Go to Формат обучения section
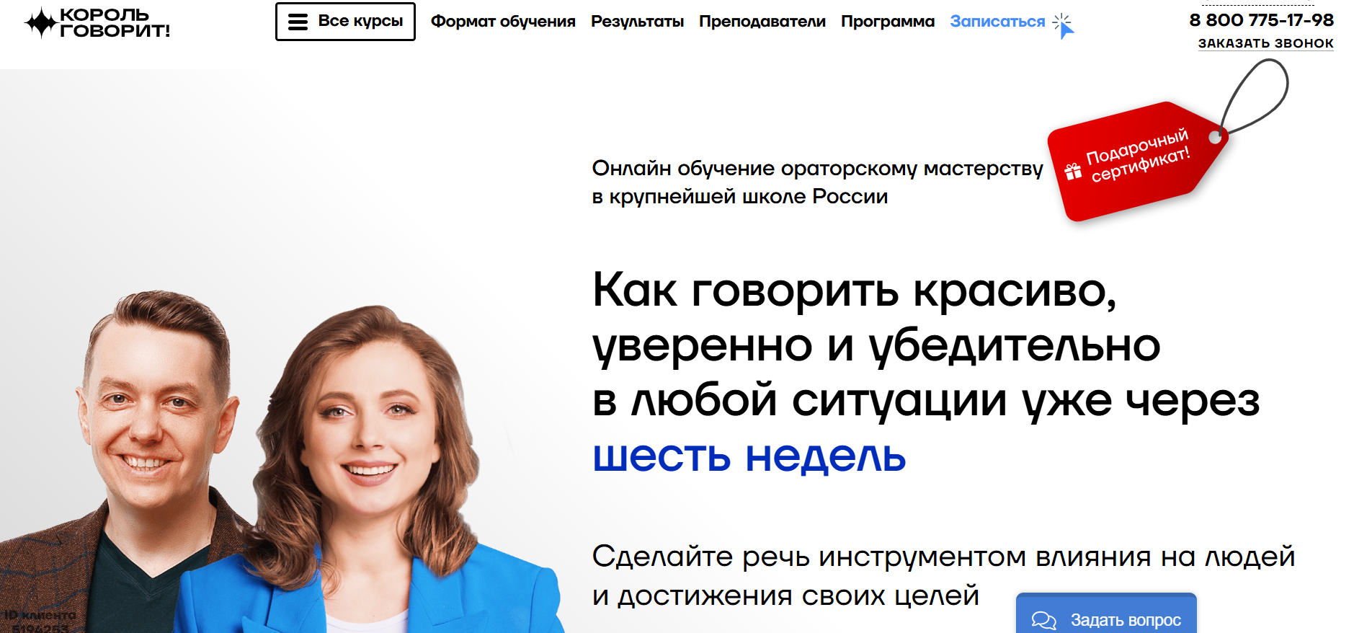This screenshot has width=1354, height=633. click(x=503, y=22)
